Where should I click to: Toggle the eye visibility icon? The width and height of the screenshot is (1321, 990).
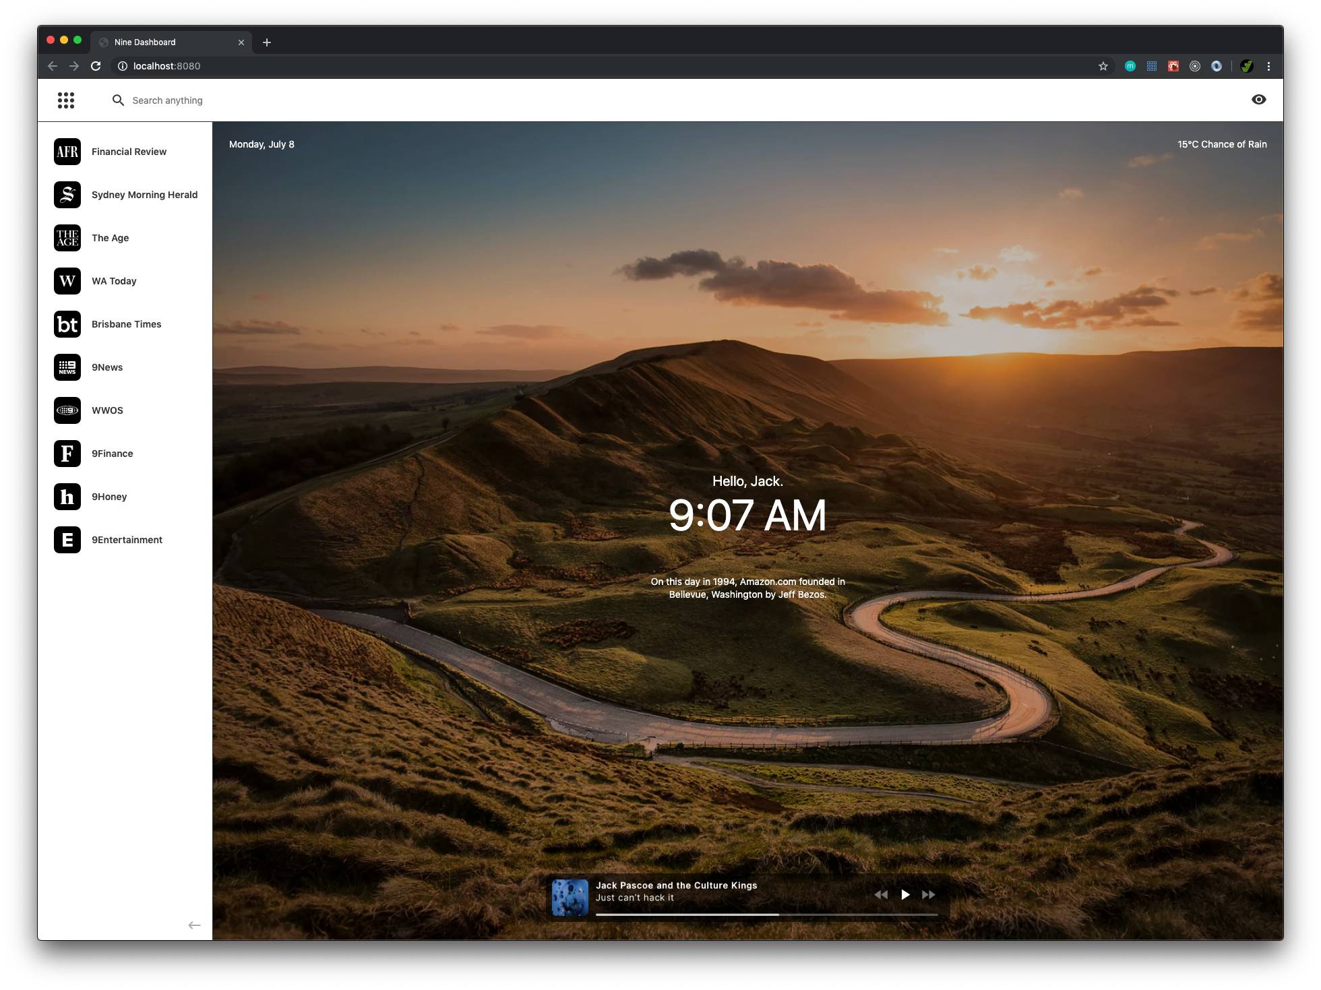pos(1258,100)
